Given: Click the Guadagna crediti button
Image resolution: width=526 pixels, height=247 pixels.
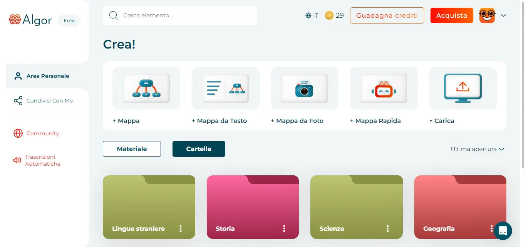Looking at the screenshot, I should click(387, 15).
